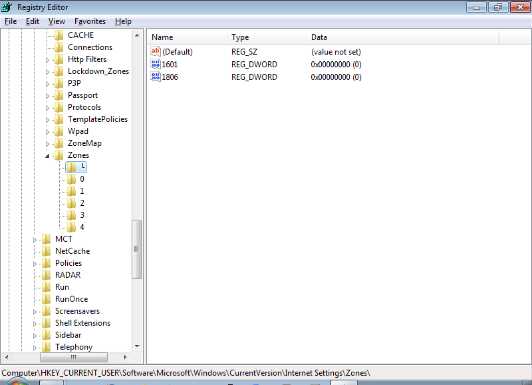Open the Favorites menu
The image size is (532, 385).
(90, 21)
